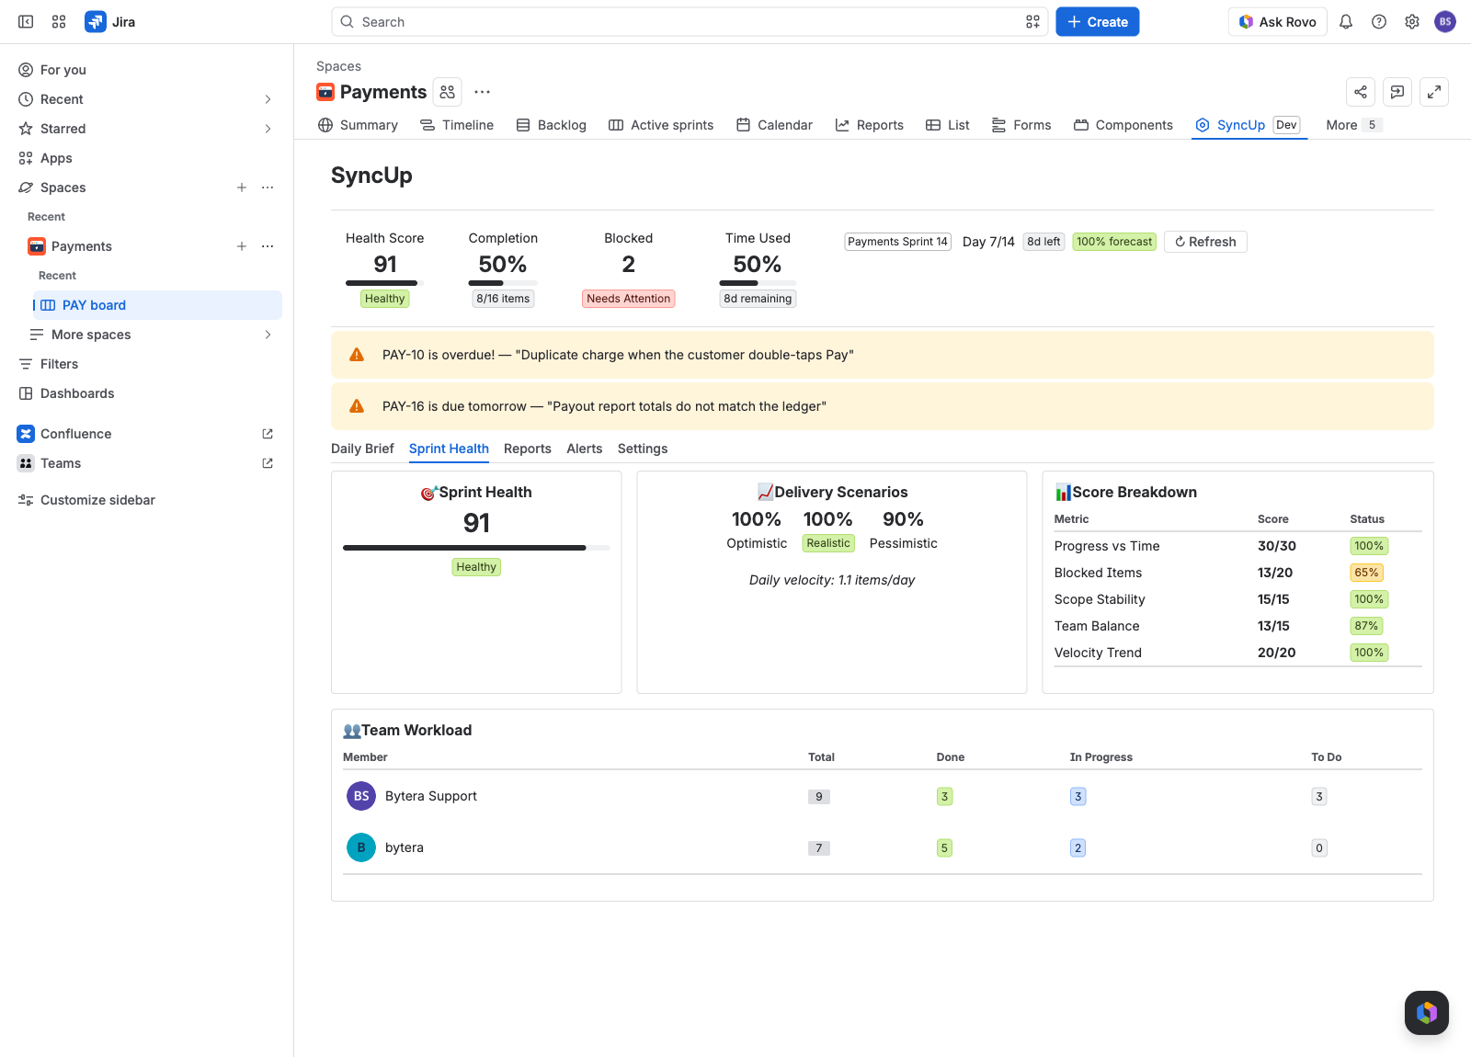Go to the Active sprints tab
This screenshot has width=1471, height=1057.
[x=661, y=125]
